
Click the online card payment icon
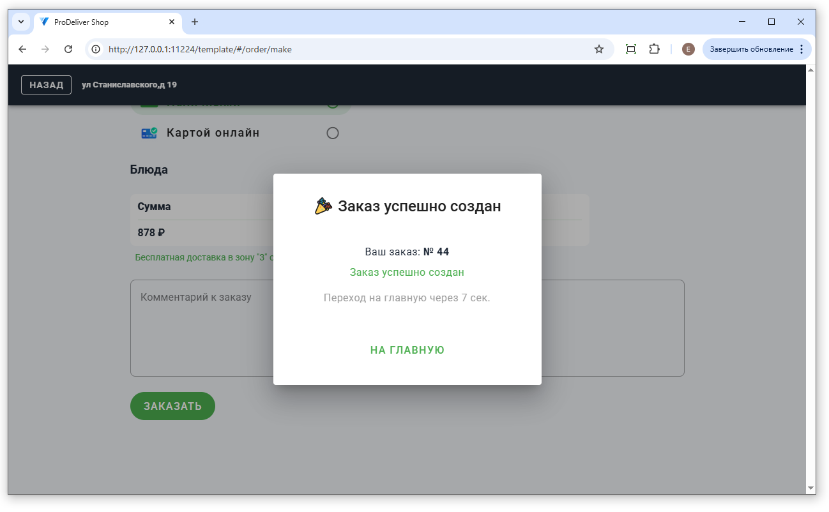[149, 133]
